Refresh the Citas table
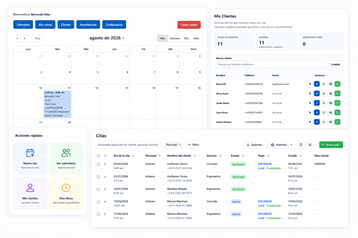The image size is (358, 238). pos(301,145)
